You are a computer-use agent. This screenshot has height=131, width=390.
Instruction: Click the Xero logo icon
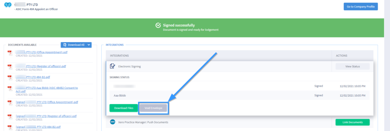point(112,122)
